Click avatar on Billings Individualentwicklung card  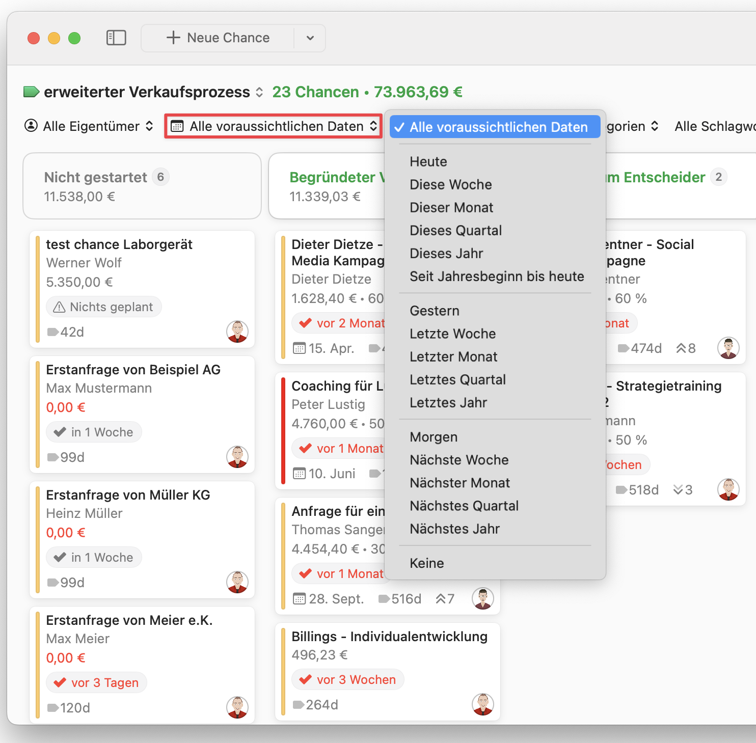point(482,704)
